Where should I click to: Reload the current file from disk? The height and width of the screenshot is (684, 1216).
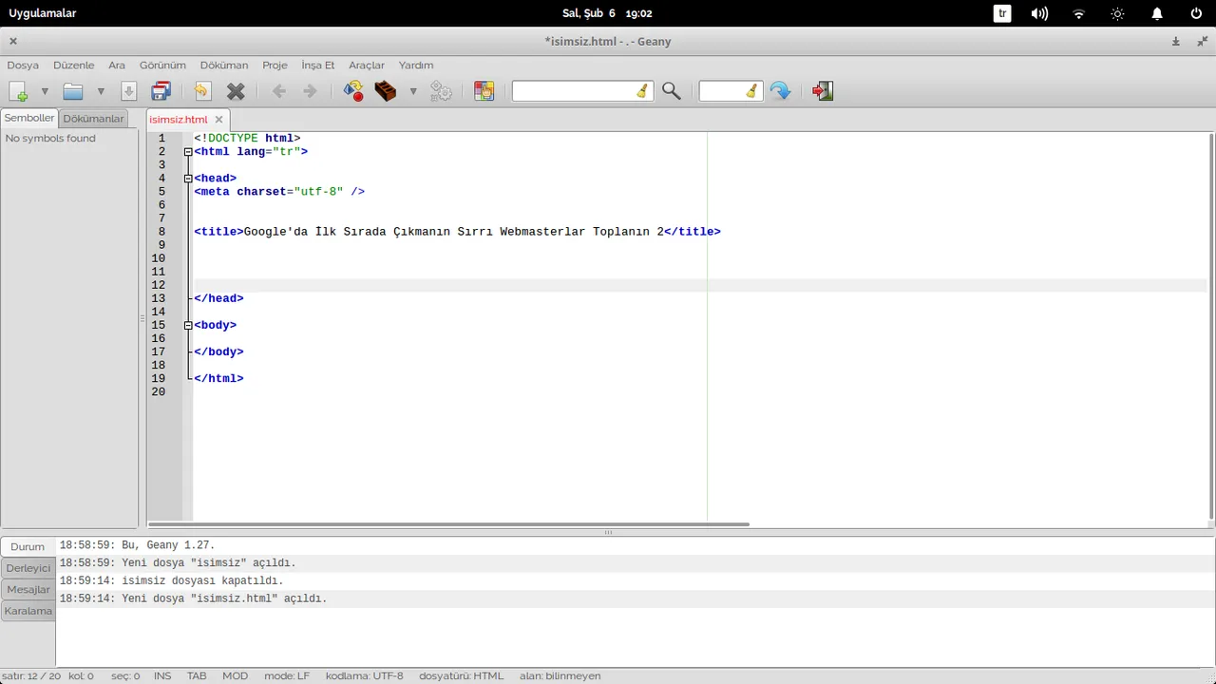point(201,91)
